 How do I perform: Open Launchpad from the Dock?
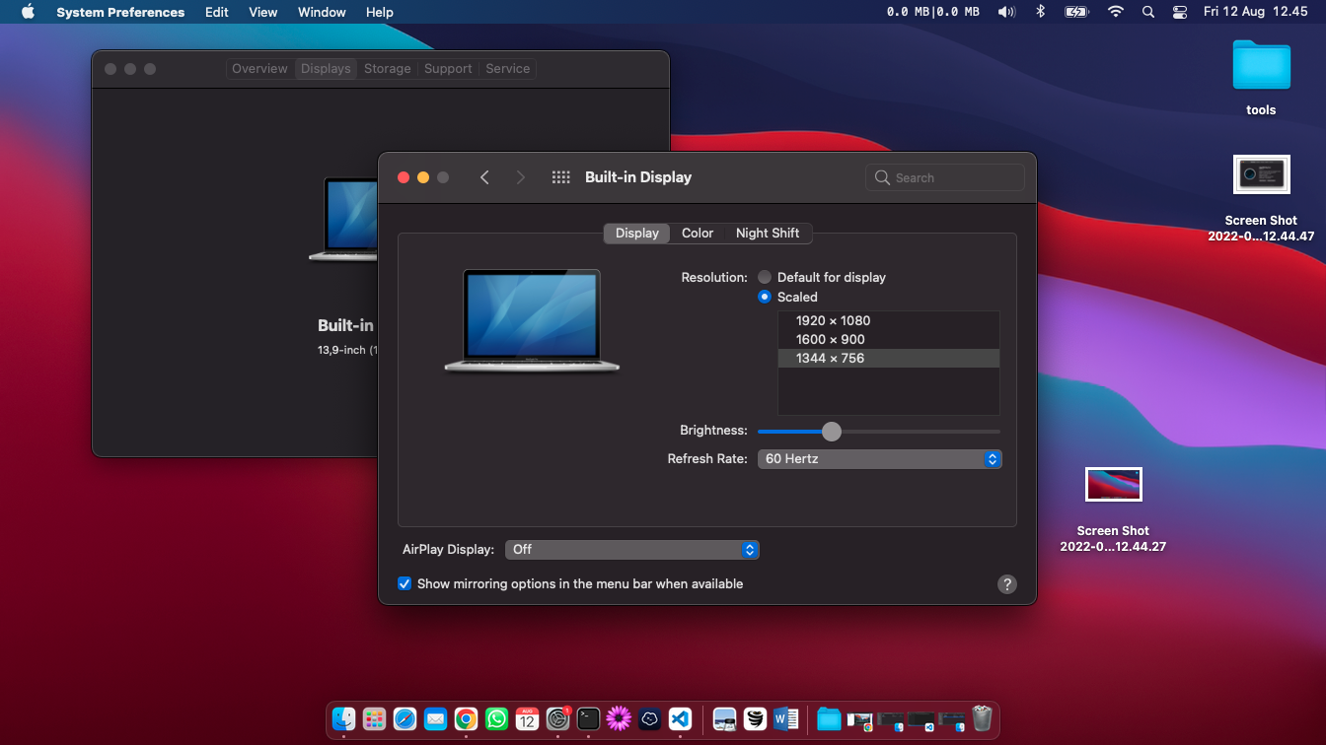pyautogui.click(x=374, y=719)
